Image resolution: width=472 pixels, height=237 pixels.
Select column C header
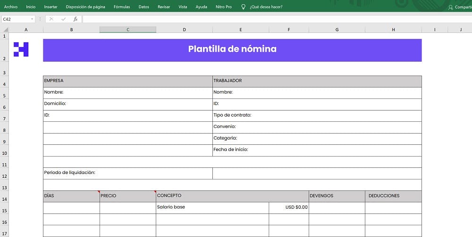pos(128,30)
